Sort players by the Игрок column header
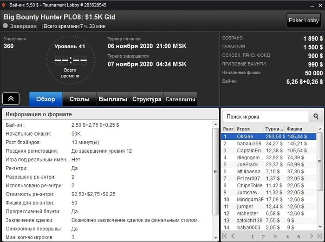Image resolution: width=325 pixels, height=242 pixels. pos(249,129)
